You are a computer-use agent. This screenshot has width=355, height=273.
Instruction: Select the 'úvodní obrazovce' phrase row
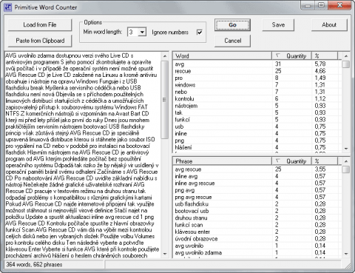[257, 239]
